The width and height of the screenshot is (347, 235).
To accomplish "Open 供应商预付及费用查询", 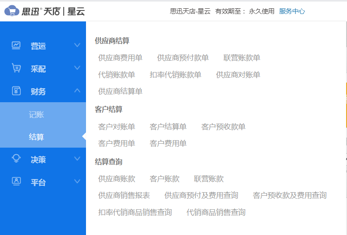I will coord(201,195).
